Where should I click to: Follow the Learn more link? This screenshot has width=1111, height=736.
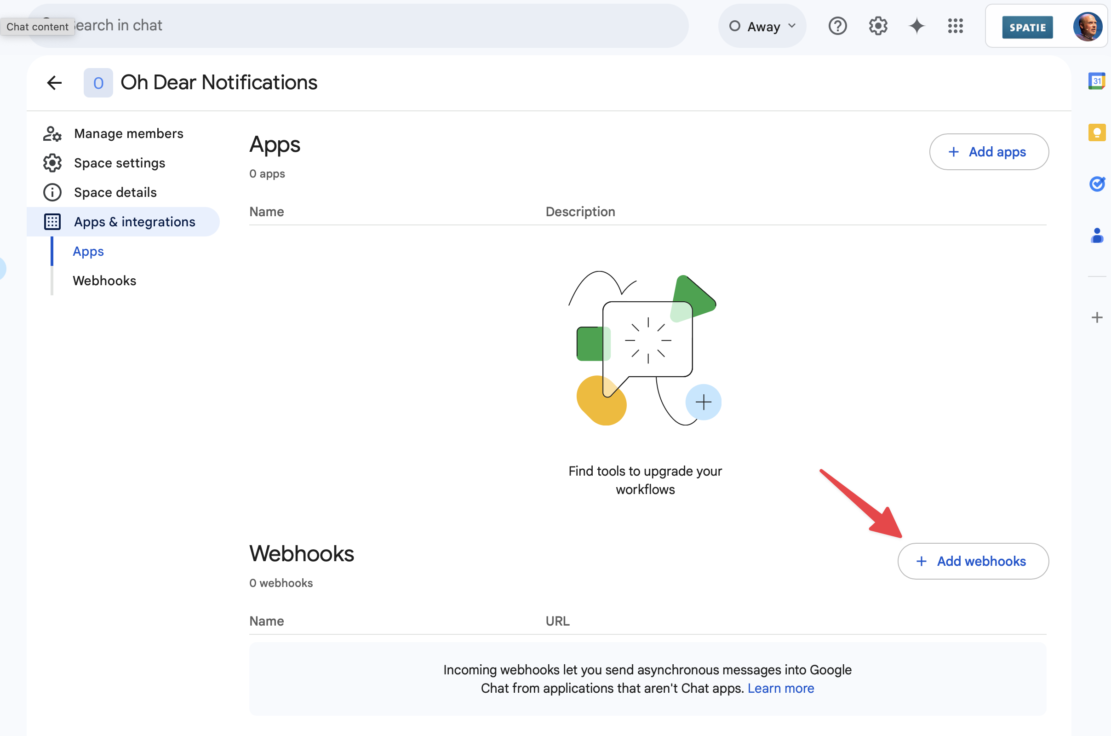pyautogui.click(x=781, y=688)
